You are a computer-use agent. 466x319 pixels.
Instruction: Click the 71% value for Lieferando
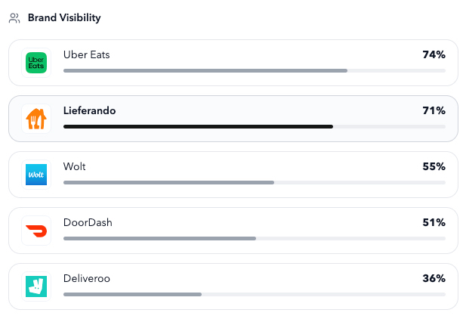click(x=434, y=110)
